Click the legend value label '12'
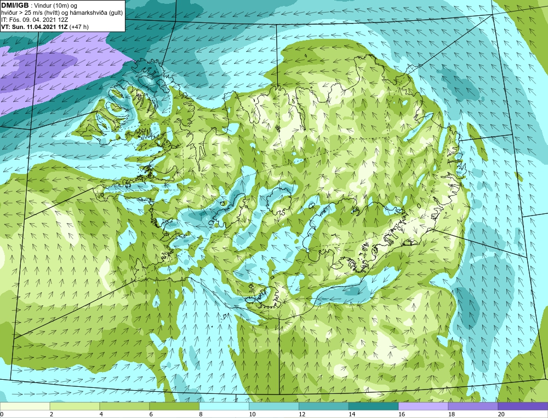Screen dimensions: 548x418 click(x=302, y=415)
